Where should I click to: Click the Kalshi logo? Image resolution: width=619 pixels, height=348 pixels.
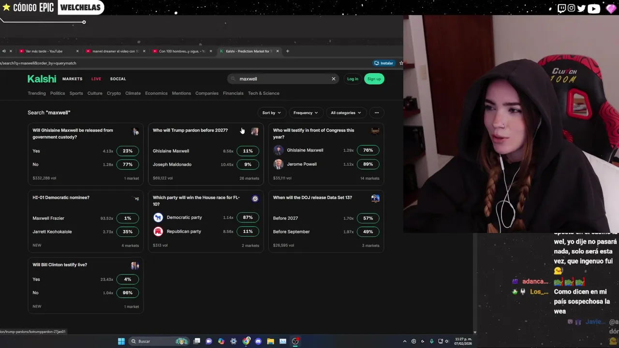tap(42, 79)
